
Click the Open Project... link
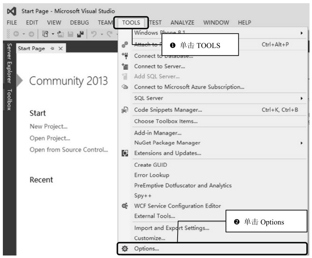[50, 138]
